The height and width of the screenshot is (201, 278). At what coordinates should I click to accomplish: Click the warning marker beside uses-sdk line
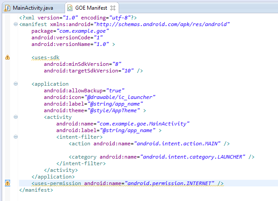8,57
